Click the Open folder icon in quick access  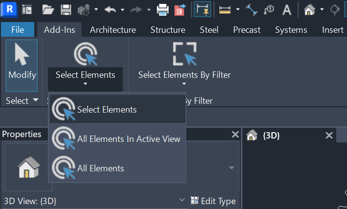coord(48,9)
